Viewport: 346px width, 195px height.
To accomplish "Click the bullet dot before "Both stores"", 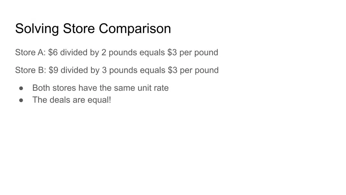I will pos(21,88).
